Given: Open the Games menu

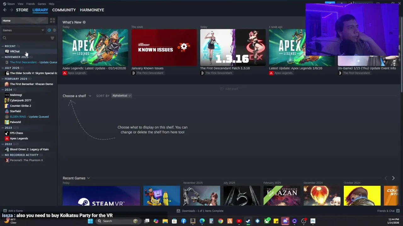Looking at the screenshot, I should click(x=42, y=4).
